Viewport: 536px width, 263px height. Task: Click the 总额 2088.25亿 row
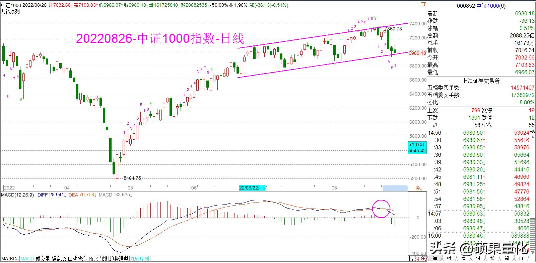[x=481, y=35]
